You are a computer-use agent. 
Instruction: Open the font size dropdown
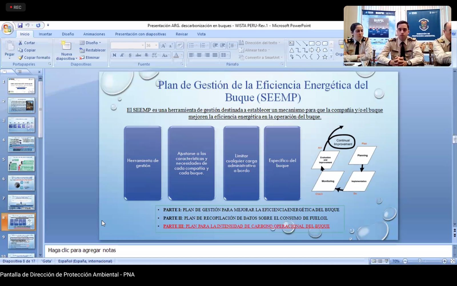156,45
